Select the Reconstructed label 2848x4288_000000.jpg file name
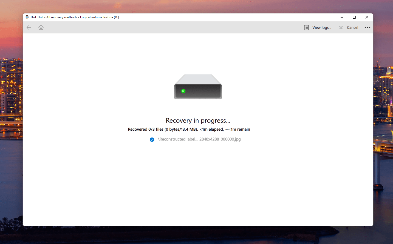393x244 pixels. point(199,139)
